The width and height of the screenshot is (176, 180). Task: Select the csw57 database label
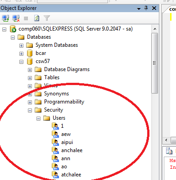pos(43,61)
